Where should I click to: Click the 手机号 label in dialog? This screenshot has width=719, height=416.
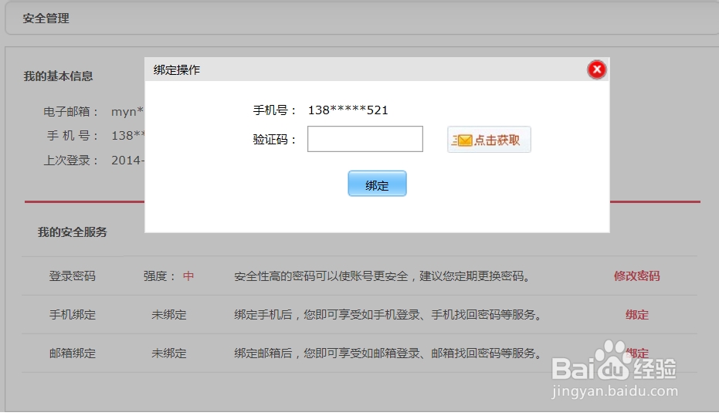[x=274, y=110]
